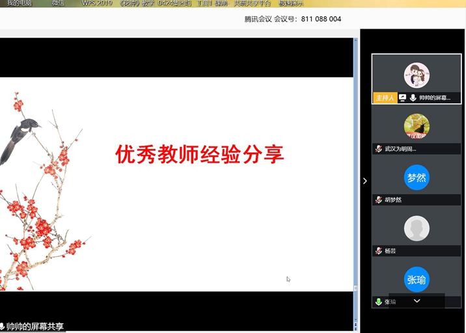
Task: Click the host's microphone icon
Action: pos(413,98)
